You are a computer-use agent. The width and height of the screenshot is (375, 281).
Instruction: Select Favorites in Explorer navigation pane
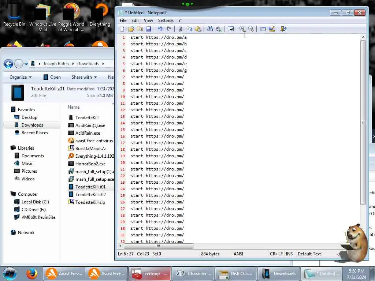coord(23,110)
